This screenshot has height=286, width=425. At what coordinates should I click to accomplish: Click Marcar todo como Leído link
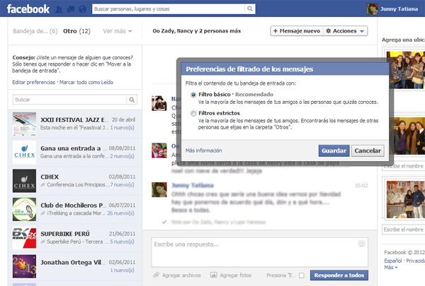86,82
